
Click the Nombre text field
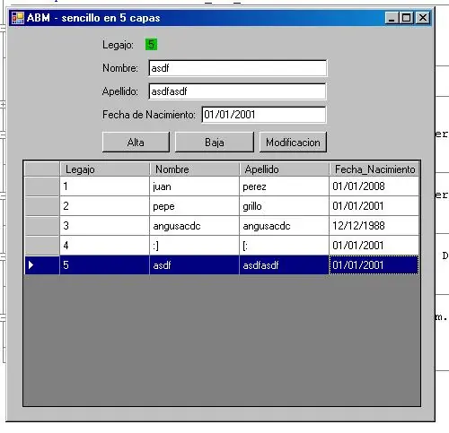pyautogui.click(x=237, y=68)
